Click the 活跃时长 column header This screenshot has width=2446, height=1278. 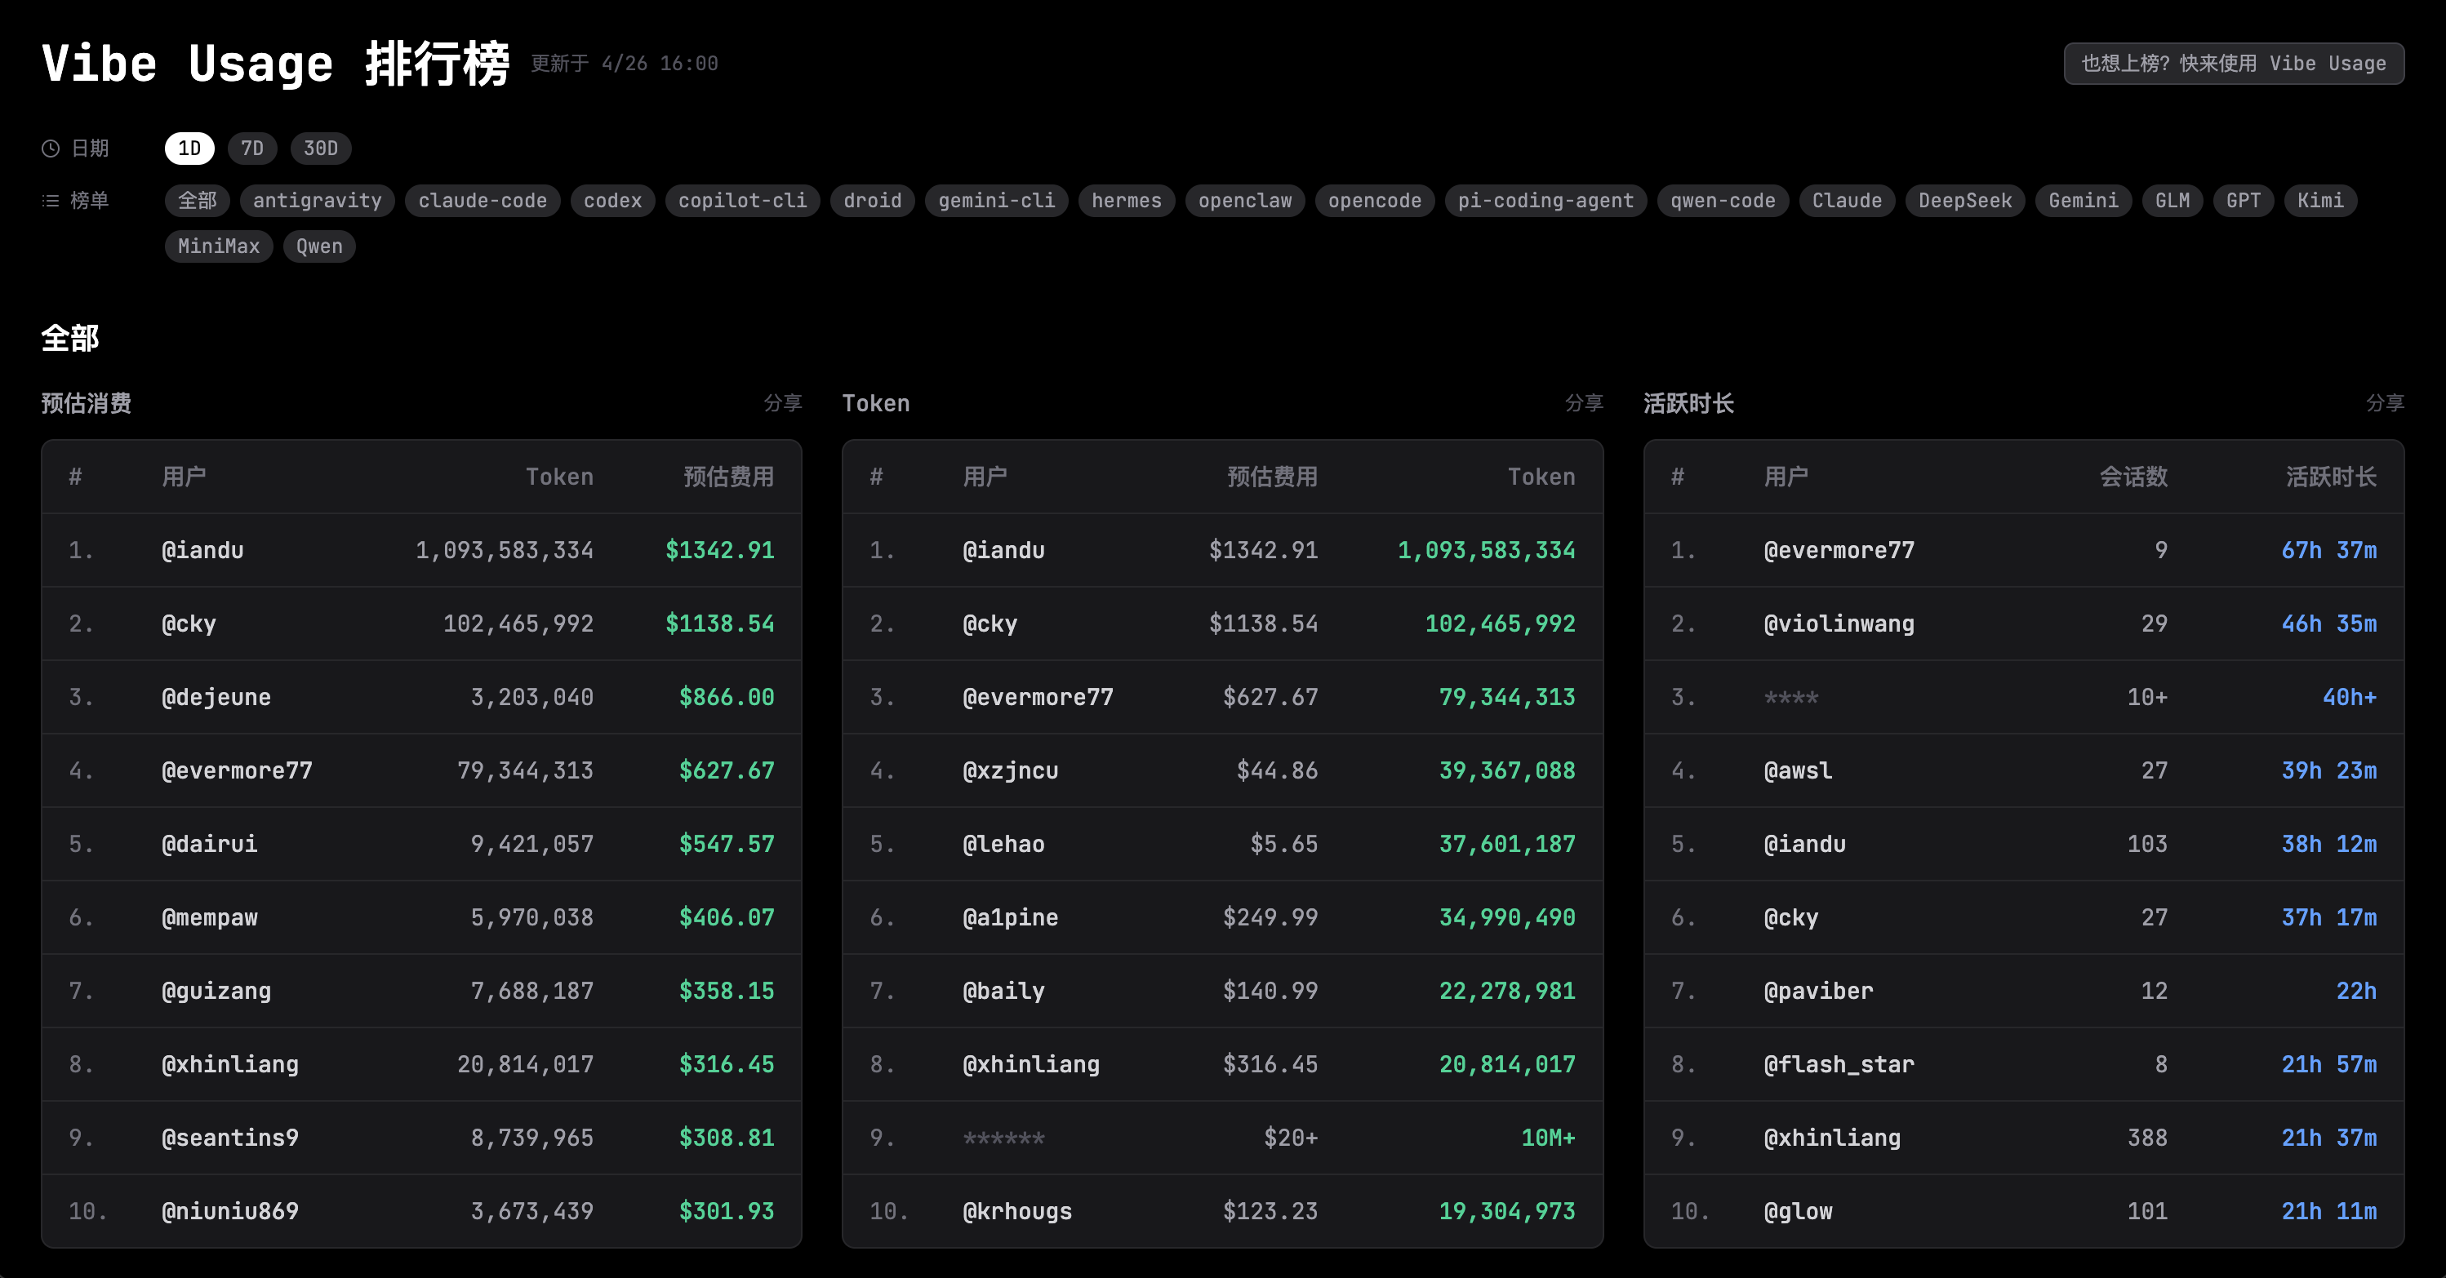tap(2331, 477)
